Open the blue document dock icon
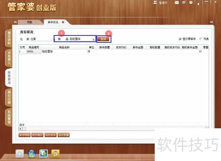Viewport: 221px width, 161px height. point(43,153)
